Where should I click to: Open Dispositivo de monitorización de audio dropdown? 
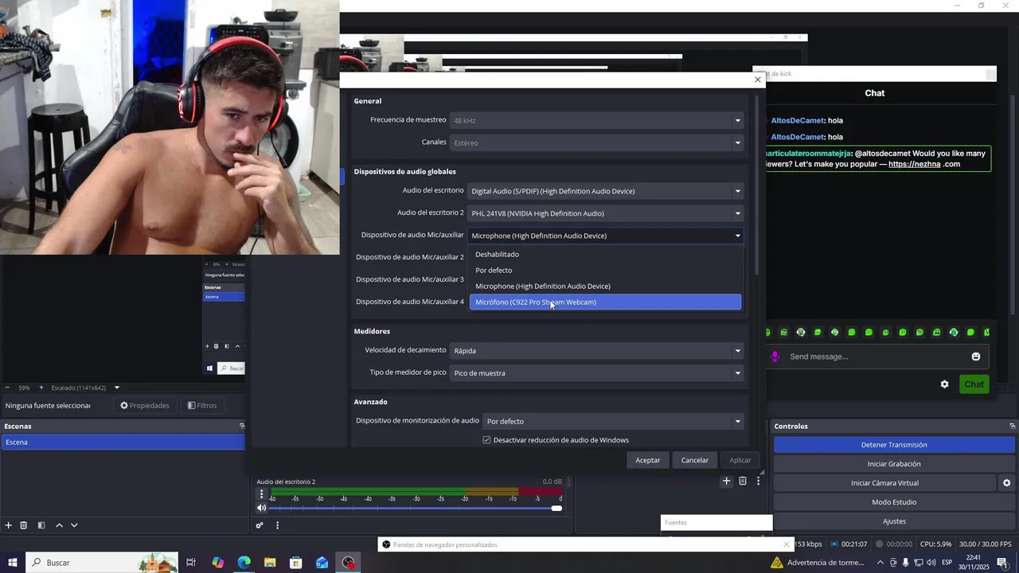coord(613,421)
